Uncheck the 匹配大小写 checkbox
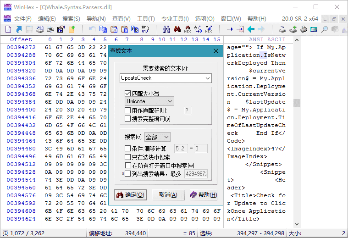The image size is (348, 238). tap(128, 93)
